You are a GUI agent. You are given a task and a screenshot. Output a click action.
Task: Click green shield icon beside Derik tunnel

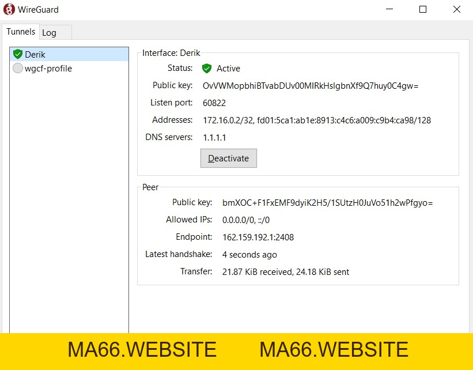18,54
